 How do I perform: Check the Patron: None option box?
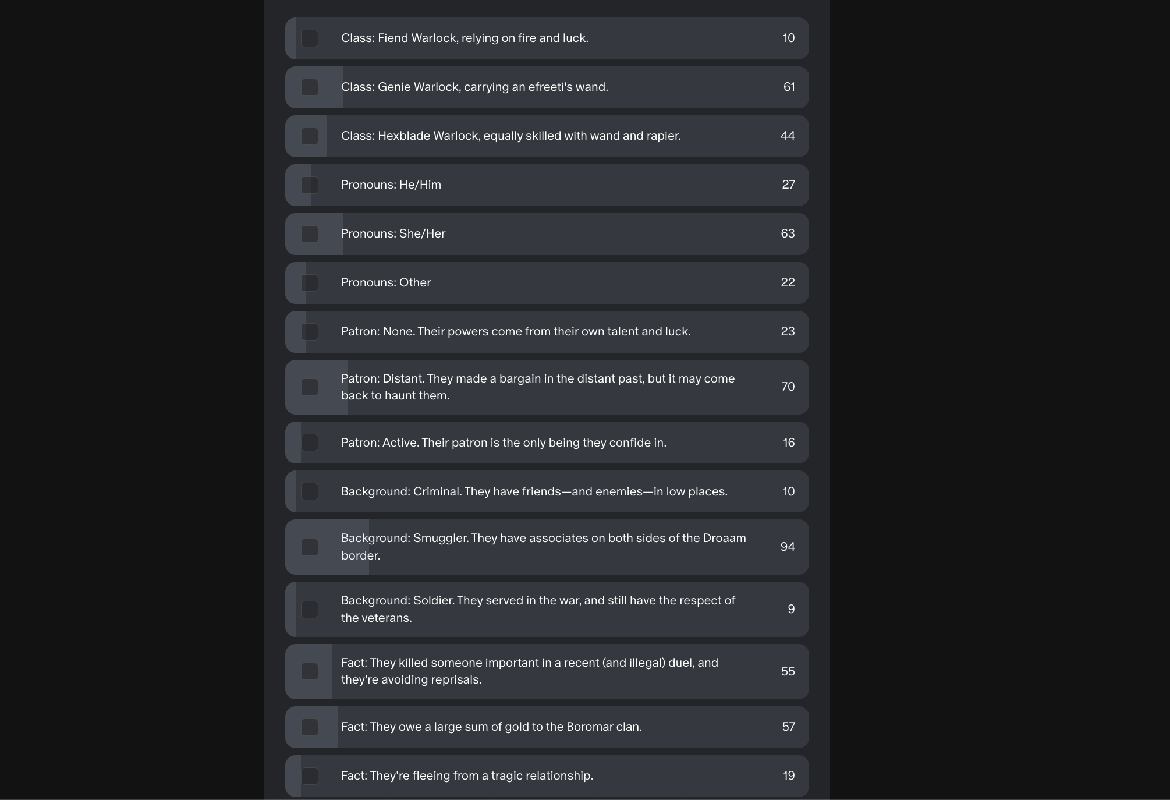click(310, 332)
